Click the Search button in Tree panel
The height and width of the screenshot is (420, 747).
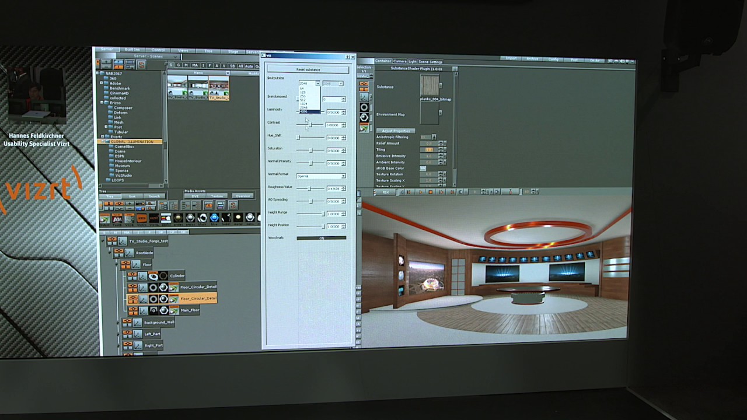tap(154, 197)
